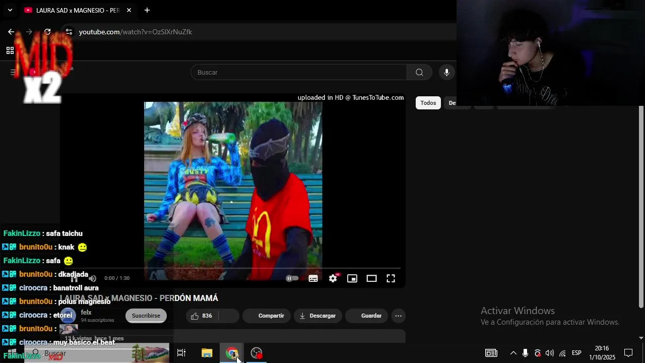The image size is (645, 363).
Task: Reload the page with the refresh icon
Action: pos(47,32)
